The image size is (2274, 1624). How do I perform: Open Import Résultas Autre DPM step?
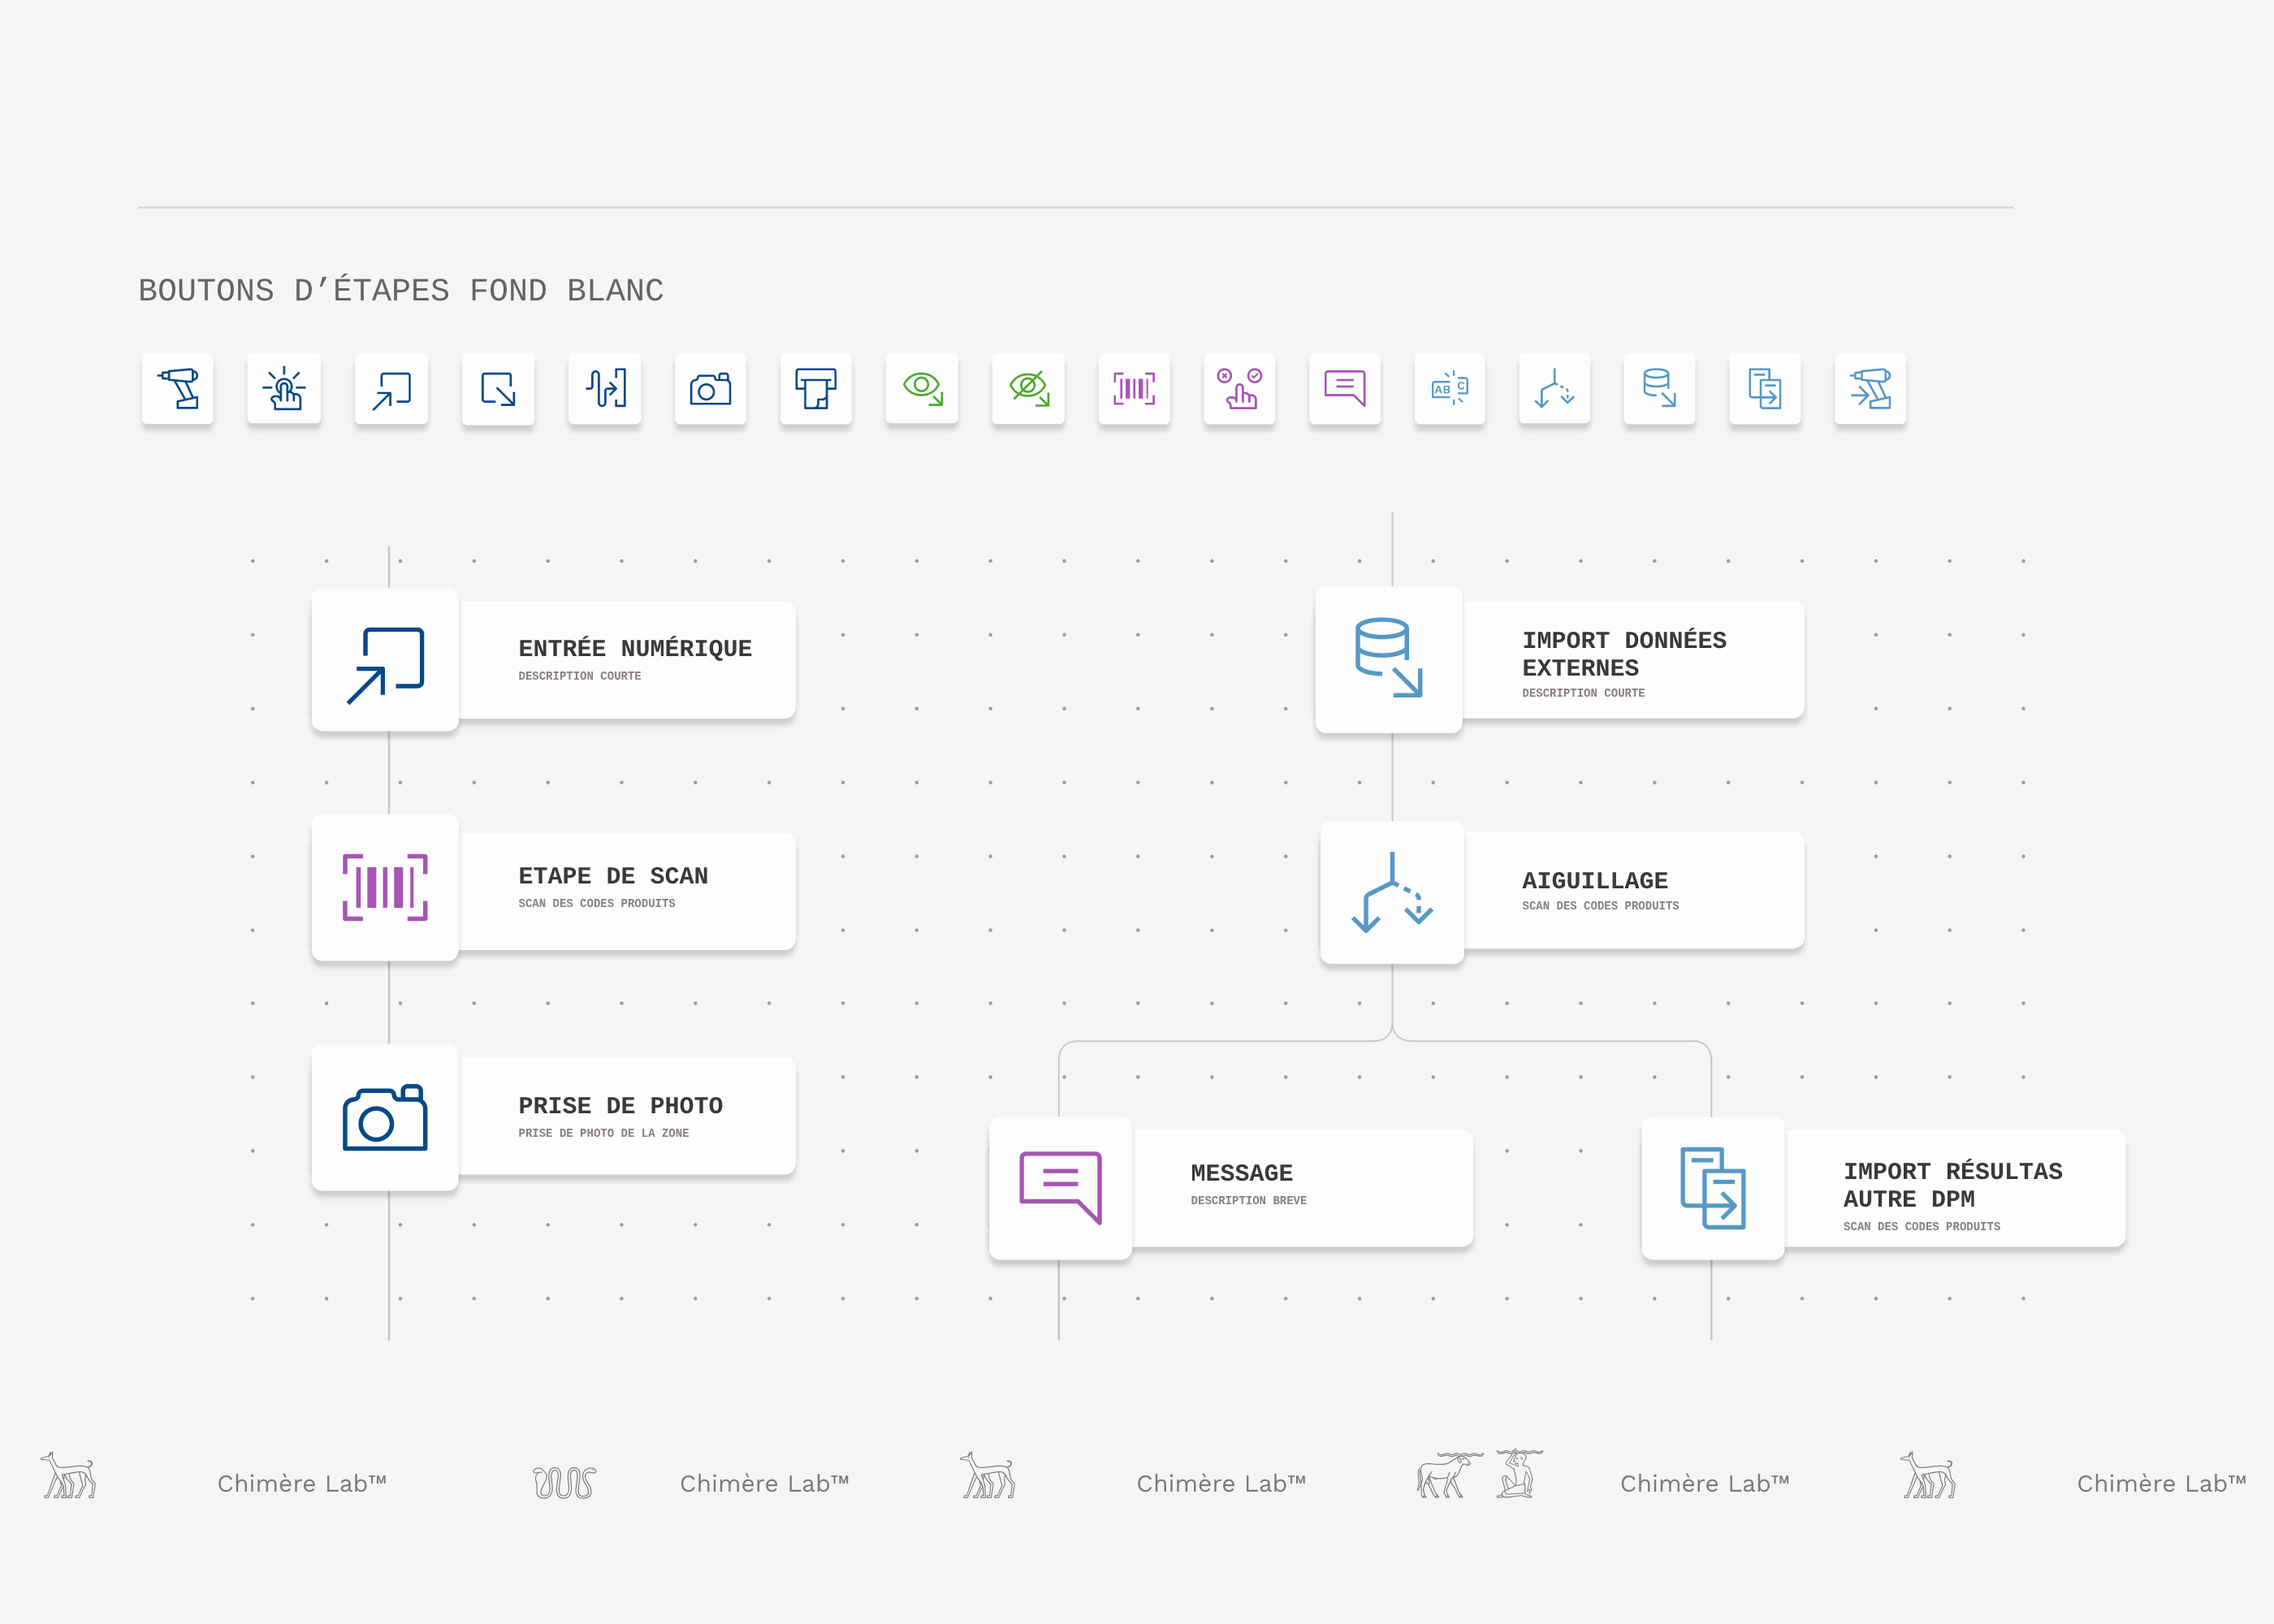click(1952, 1188)
